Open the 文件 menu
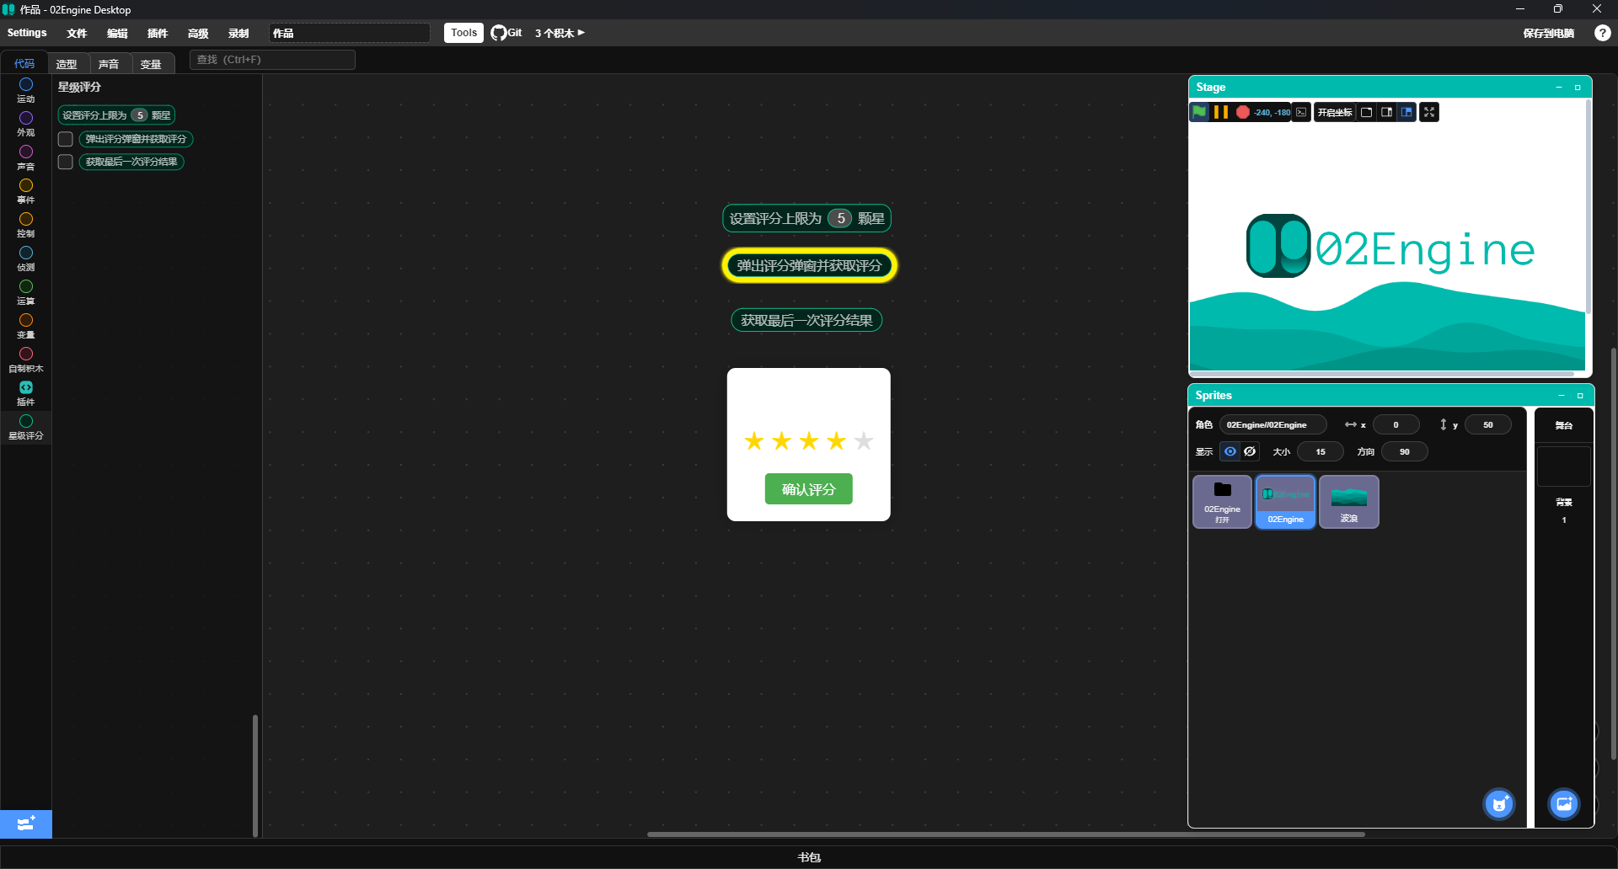The height and width of the screenshot is (869, 1618). [77, 33]
